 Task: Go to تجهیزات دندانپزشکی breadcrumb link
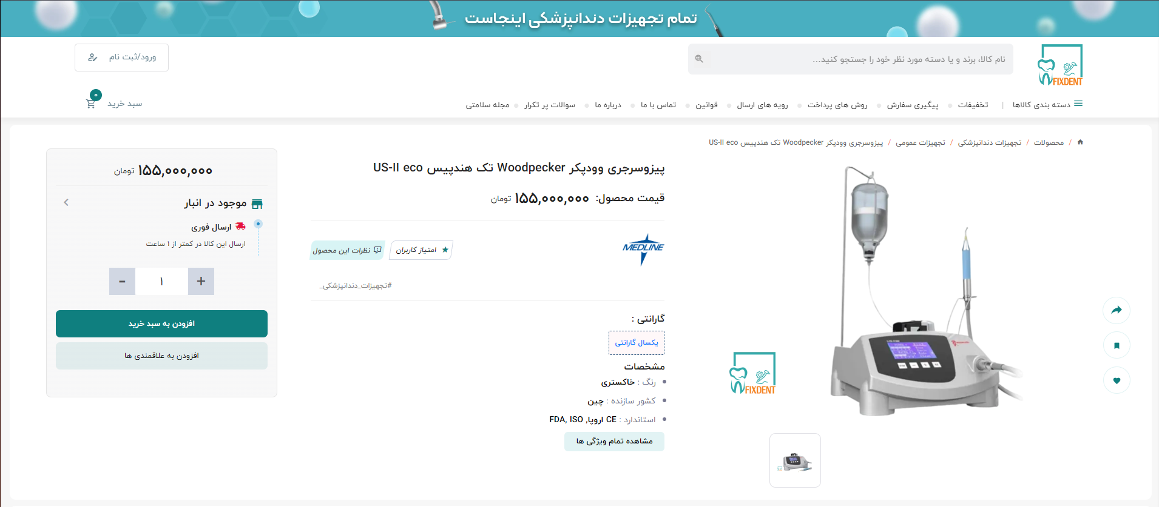(990, 142)
